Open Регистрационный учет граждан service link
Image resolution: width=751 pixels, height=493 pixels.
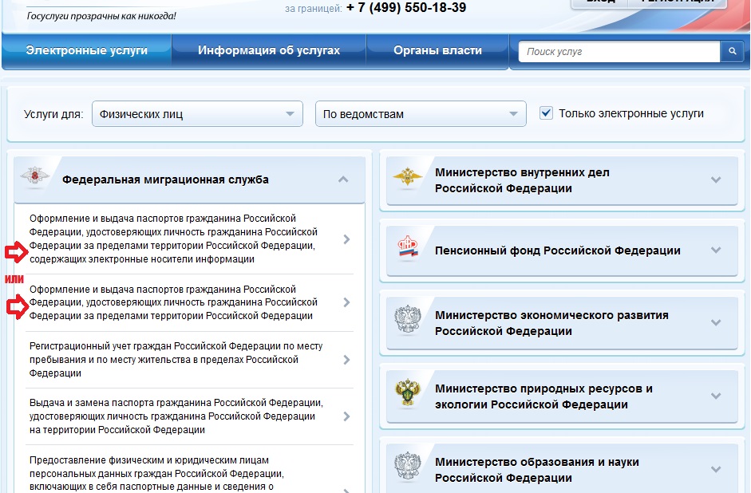click(176, 360)
